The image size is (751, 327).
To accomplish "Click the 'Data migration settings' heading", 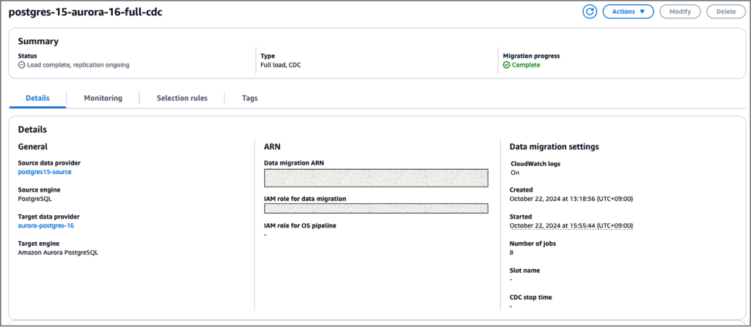I will [554, 147].
